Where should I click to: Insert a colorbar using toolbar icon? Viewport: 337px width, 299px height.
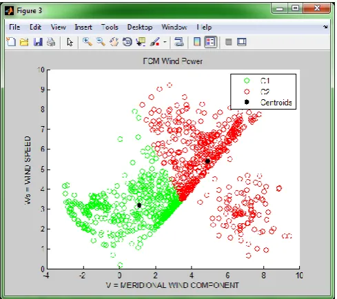[197, 42]
